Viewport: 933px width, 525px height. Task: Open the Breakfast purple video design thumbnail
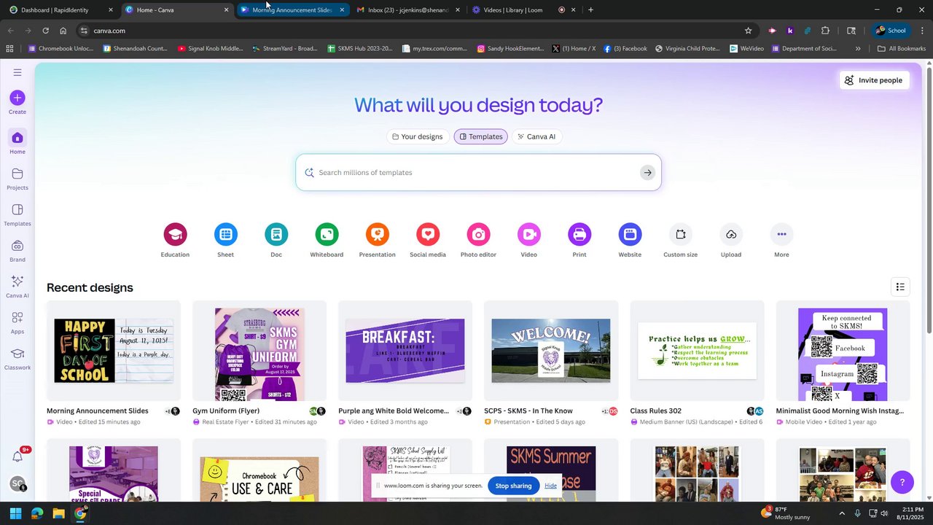405,351
